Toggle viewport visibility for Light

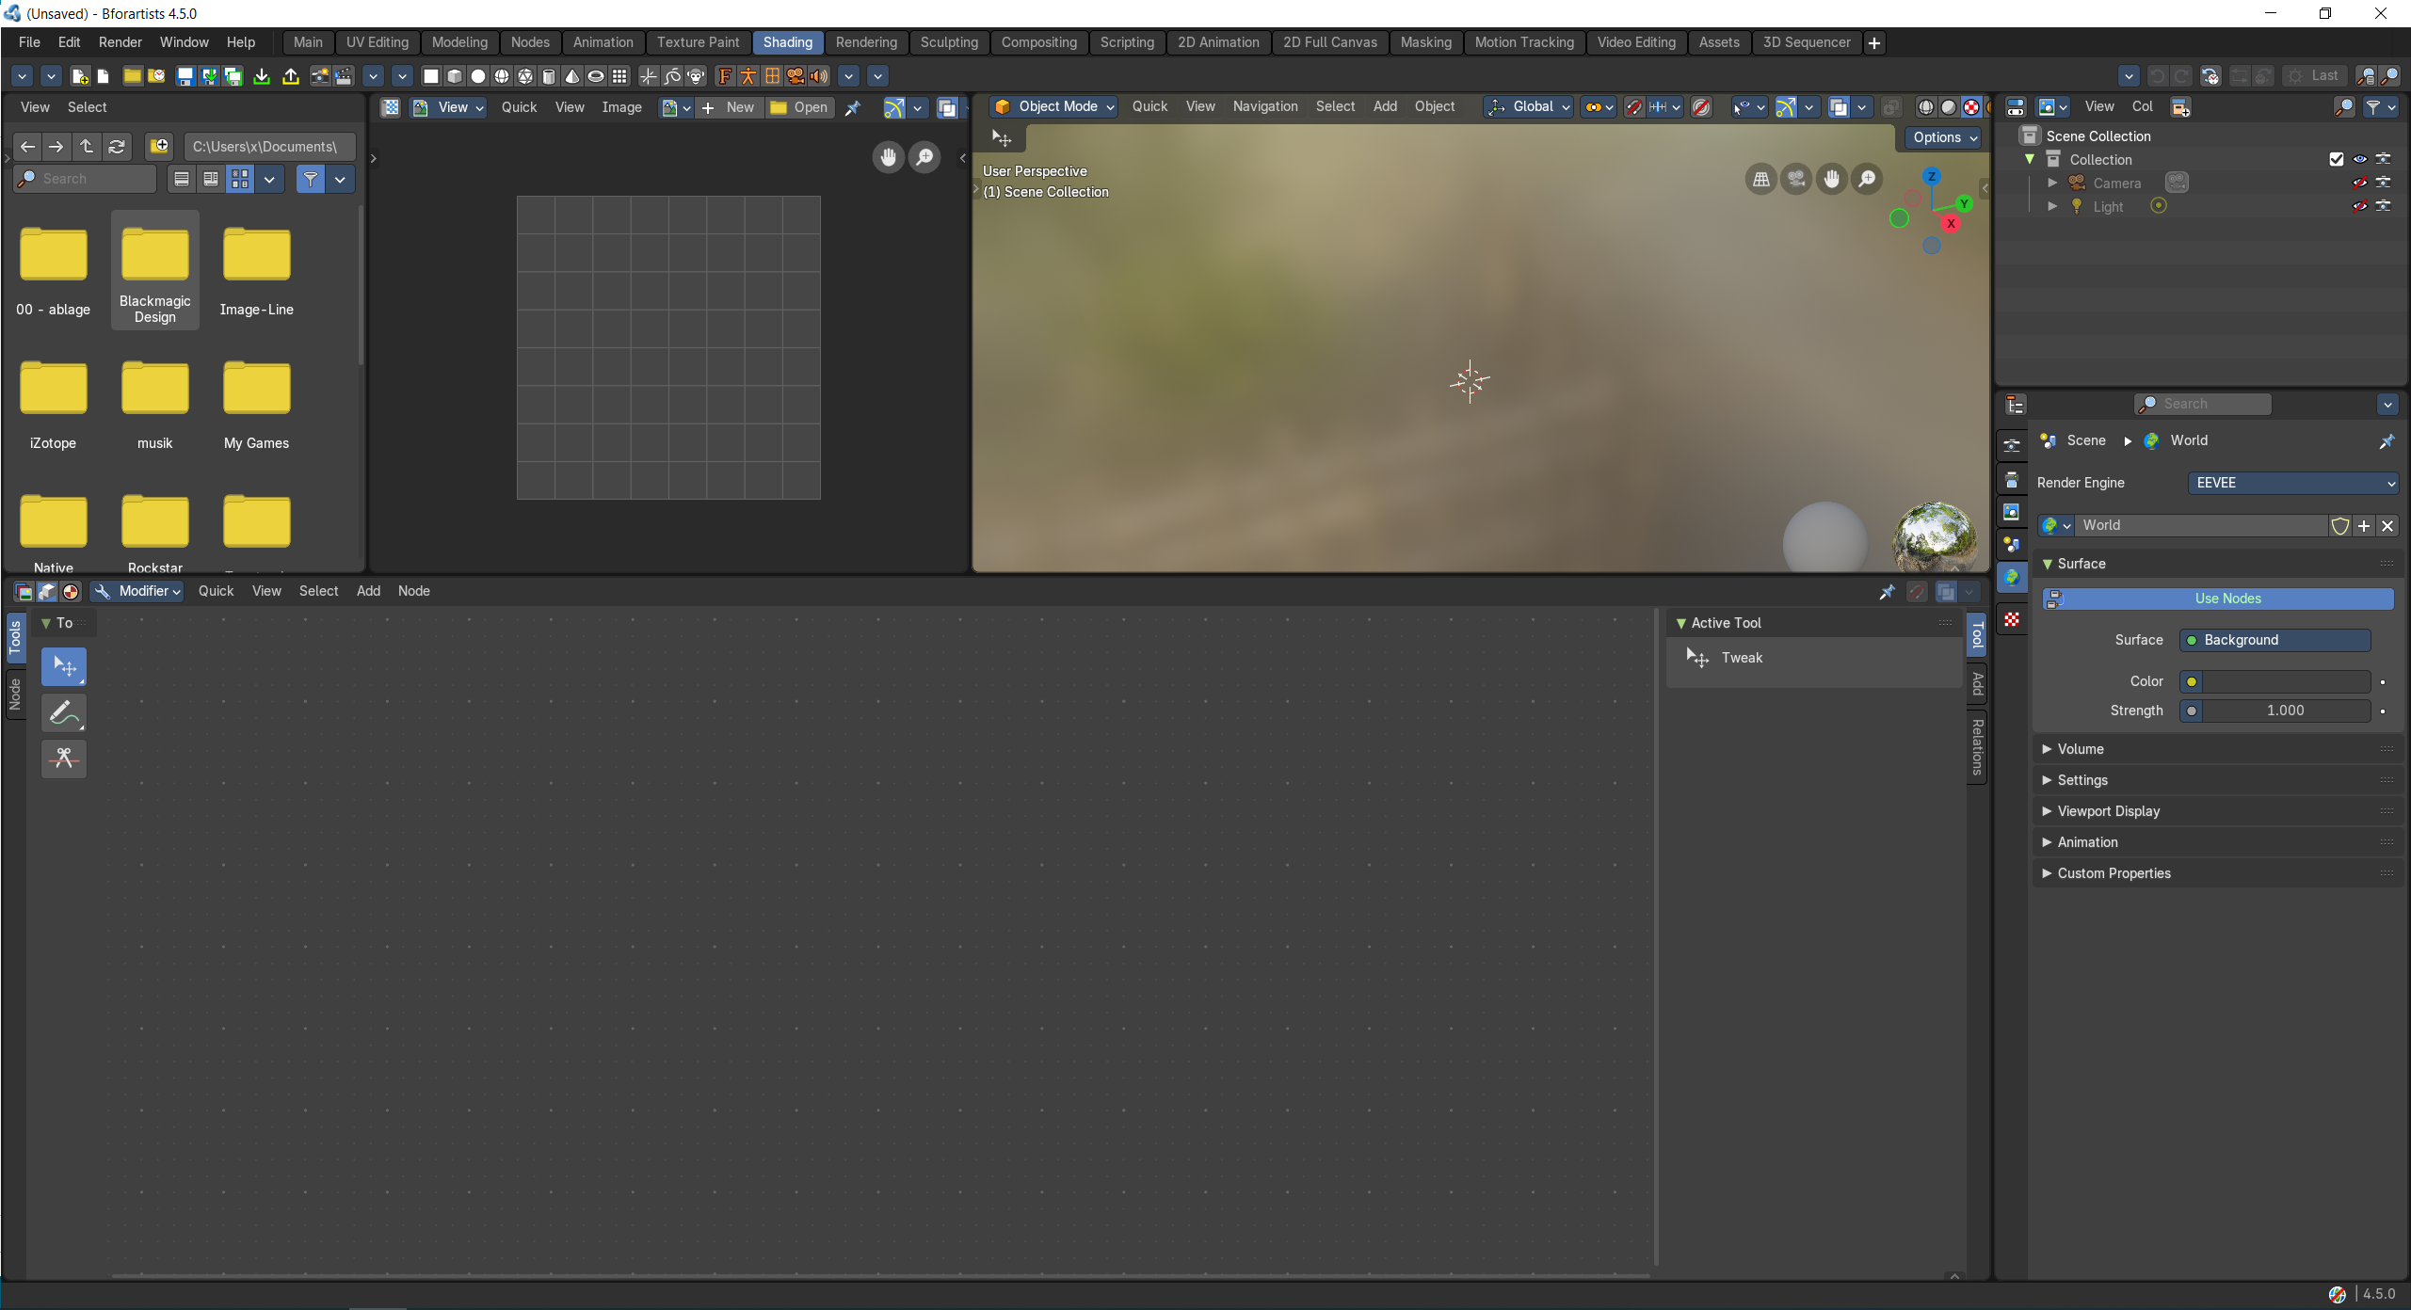tap(2359, 206)
